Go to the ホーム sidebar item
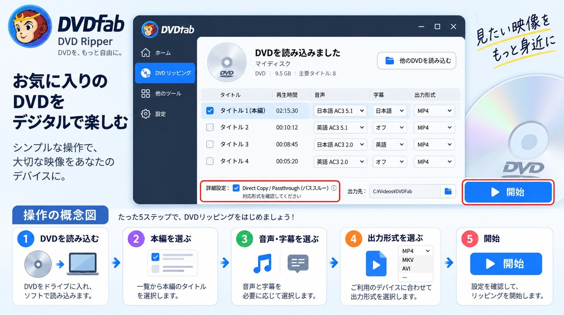This screenshot has width=564, height=315. pyautogui.click(x=165, y=53)
